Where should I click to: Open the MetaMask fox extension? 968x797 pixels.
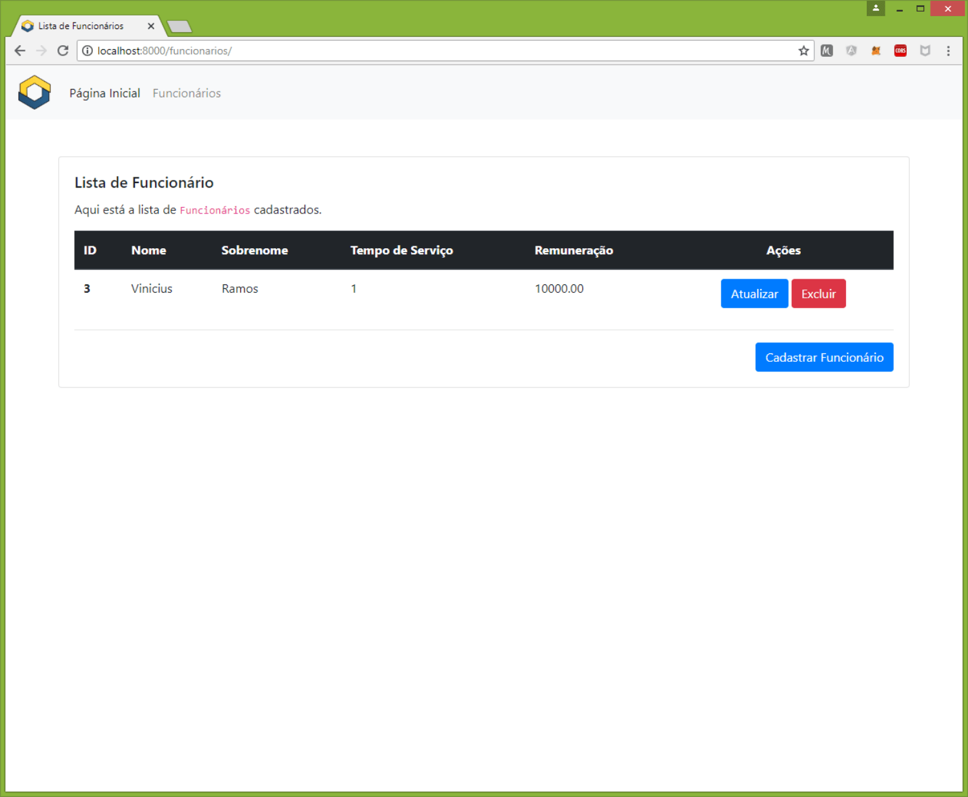pyautogui.click(x=876, y=50)
